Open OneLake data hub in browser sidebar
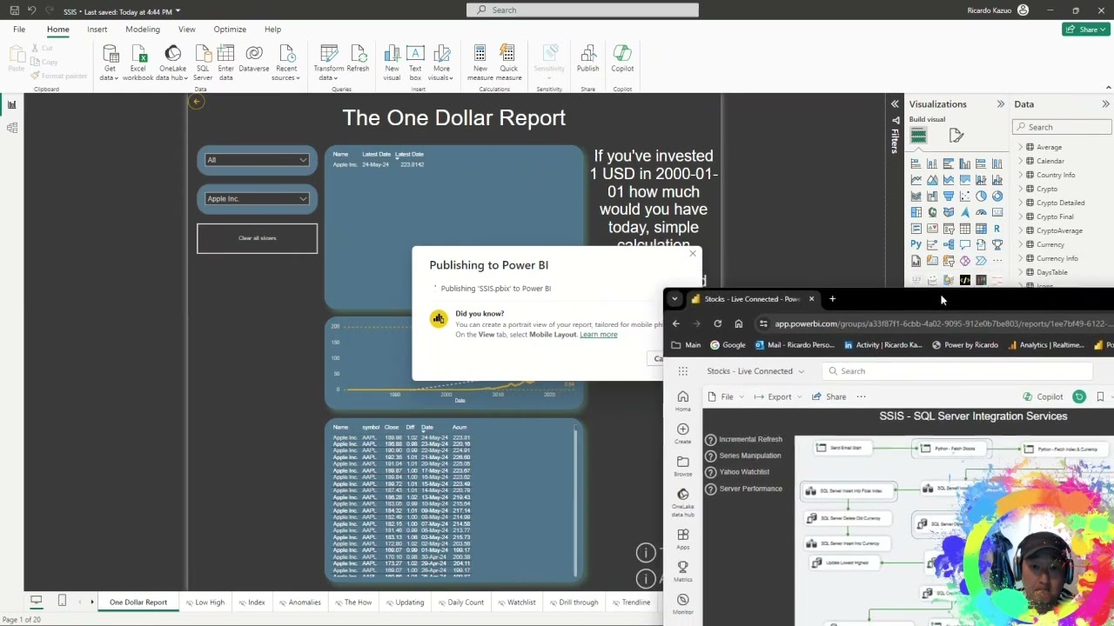The width and height of the screenshot is (1114, 626). pos(683,502)
